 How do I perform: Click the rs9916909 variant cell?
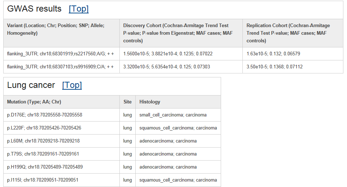click(60, 67)
